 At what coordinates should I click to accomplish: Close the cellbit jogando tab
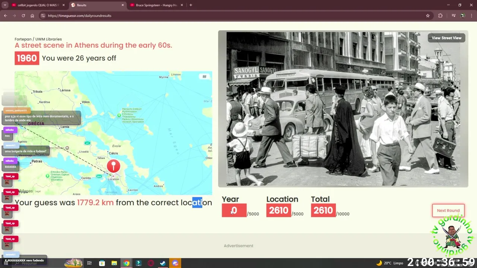pyautogui.click(x=64, y=5)
